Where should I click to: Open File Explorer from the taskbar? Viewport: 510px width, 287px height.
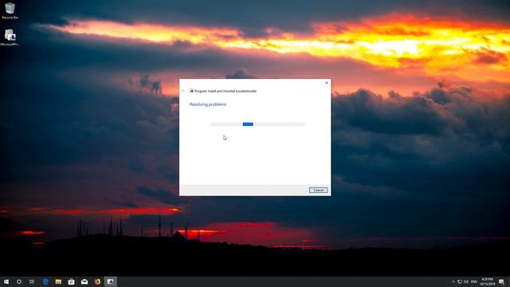click(x=58, y=281)
